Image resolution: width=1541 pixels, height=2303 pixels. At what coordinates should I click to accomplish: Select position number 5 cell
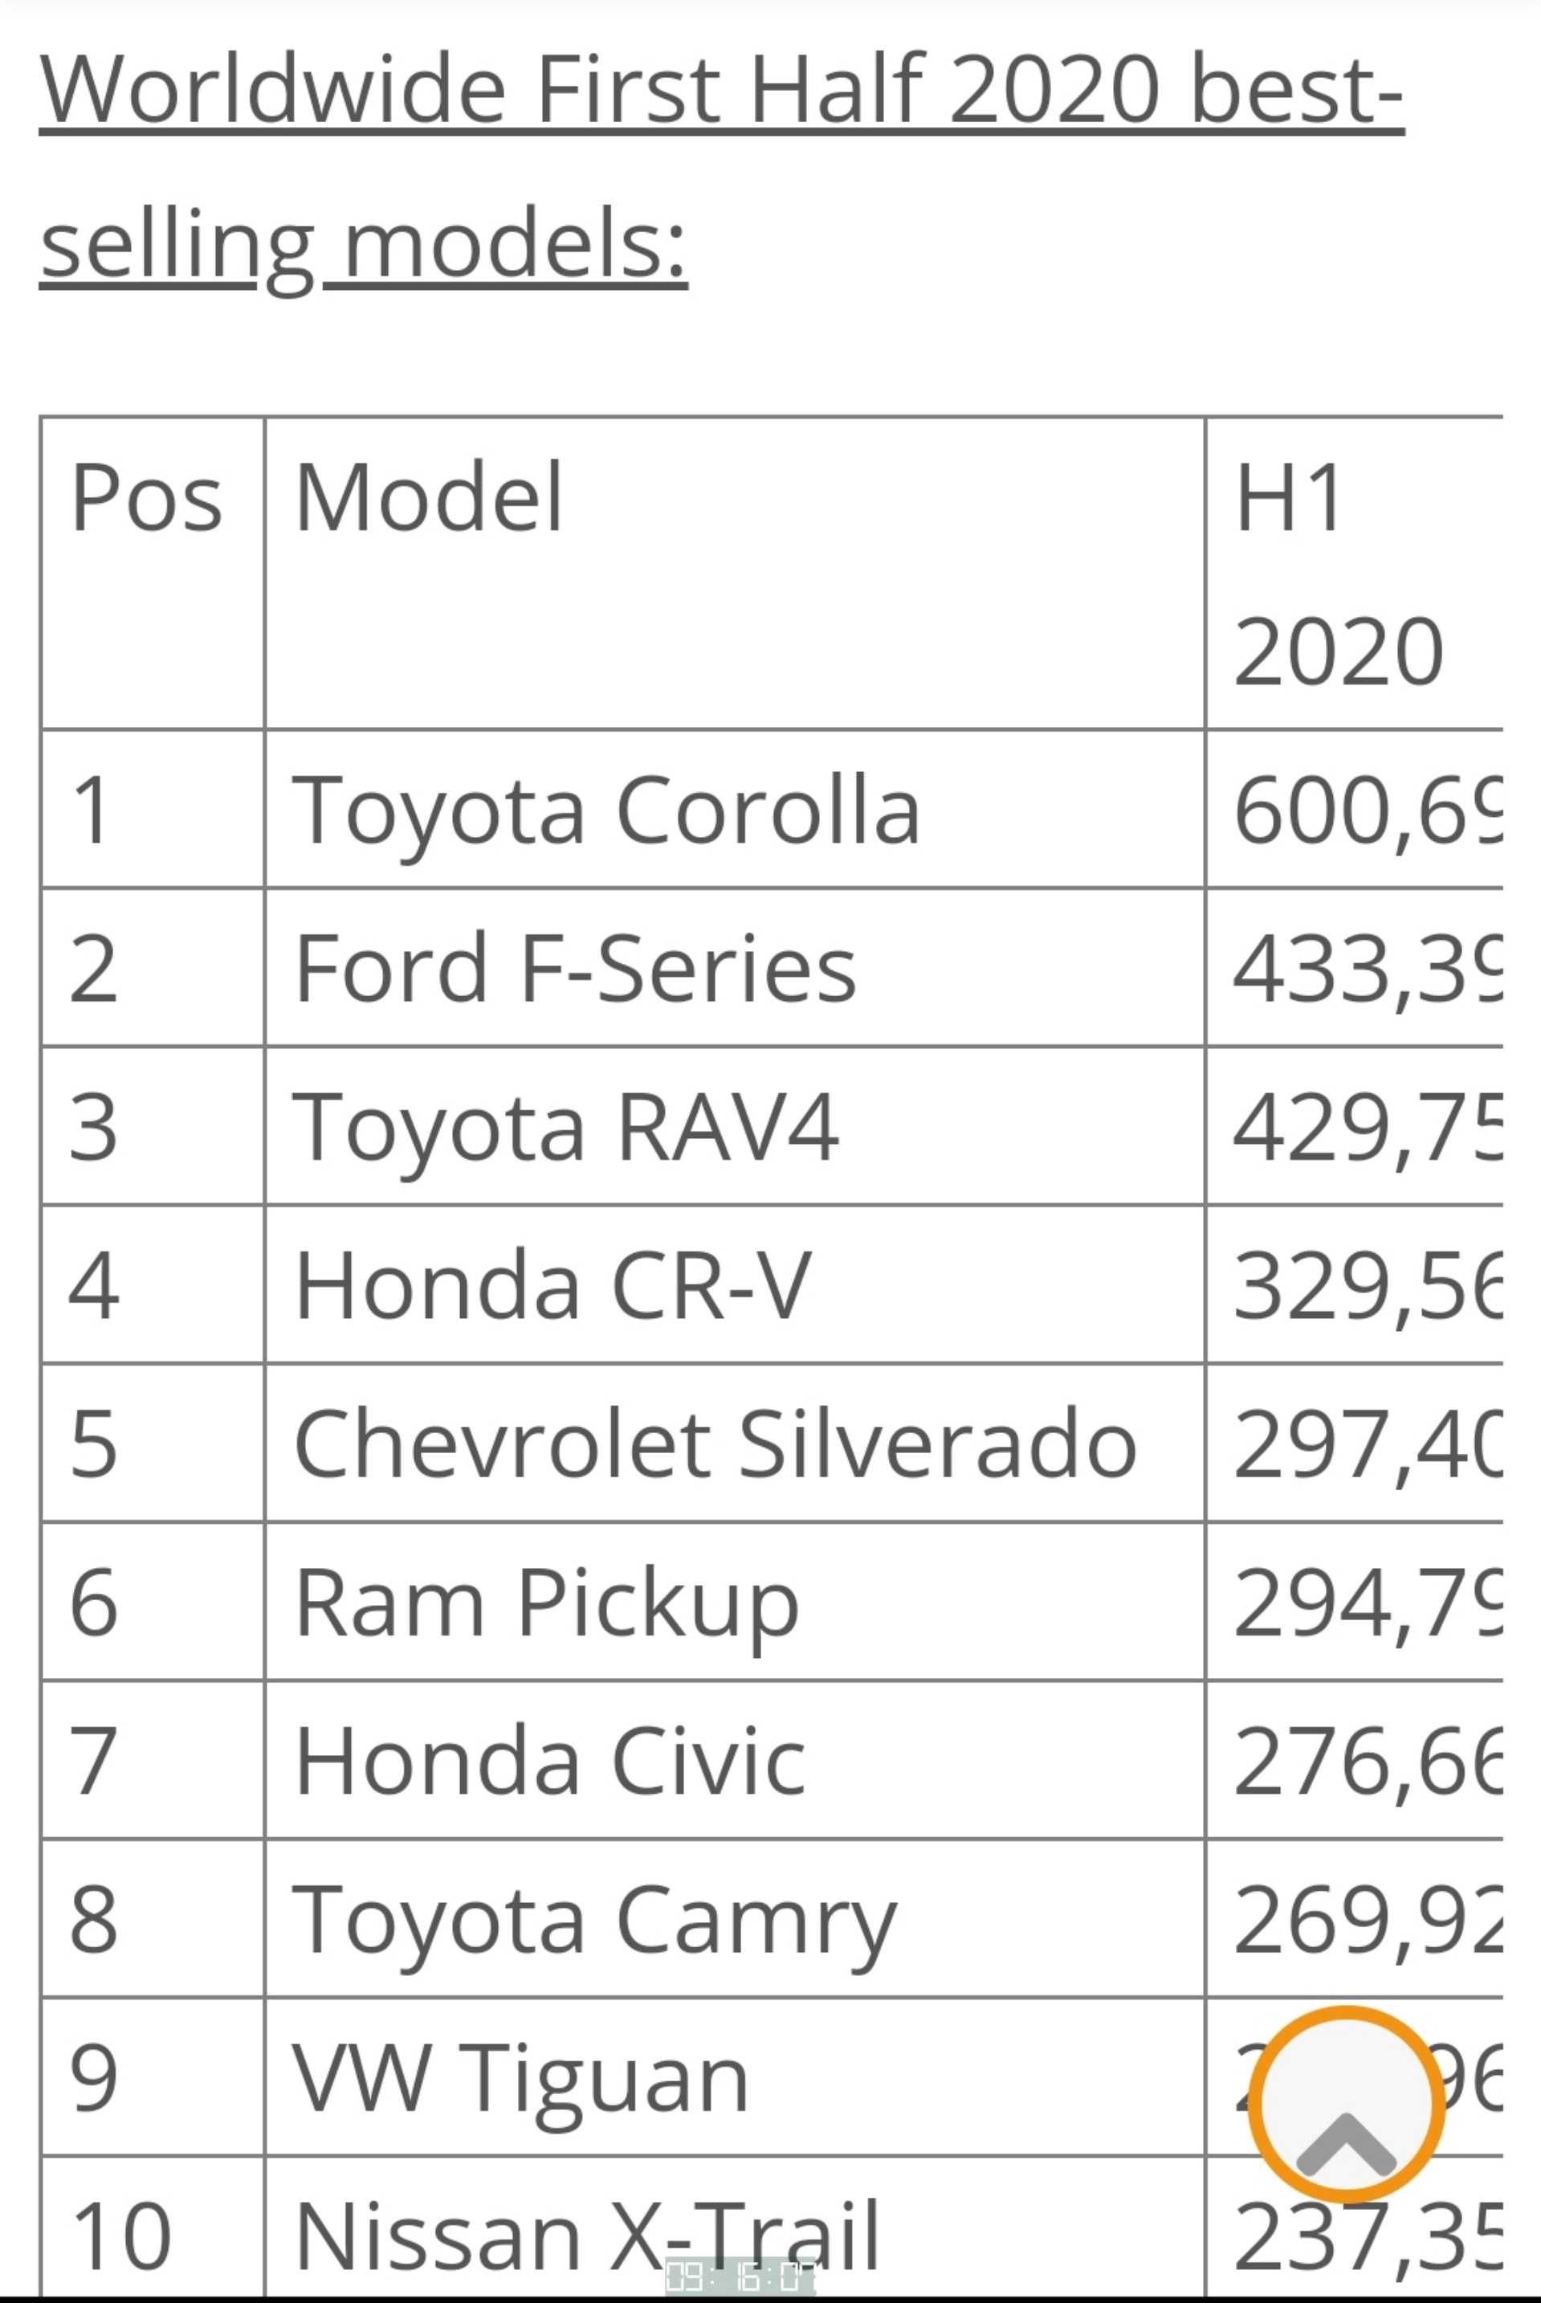click(153, 1443)
